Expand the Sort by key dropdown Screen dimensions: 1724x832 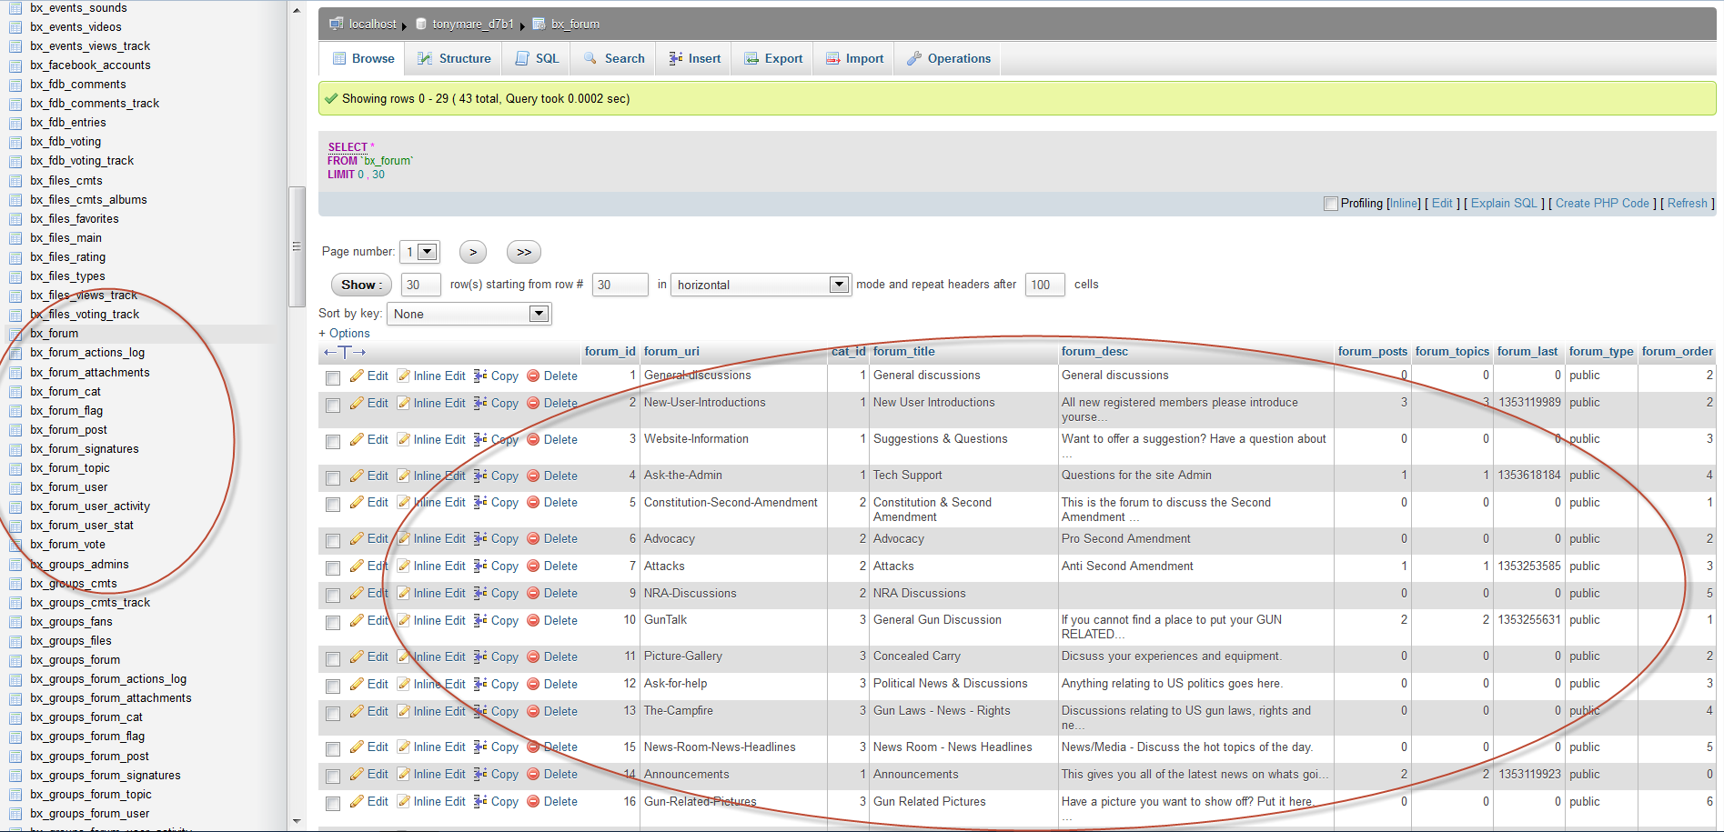[469, 314]
